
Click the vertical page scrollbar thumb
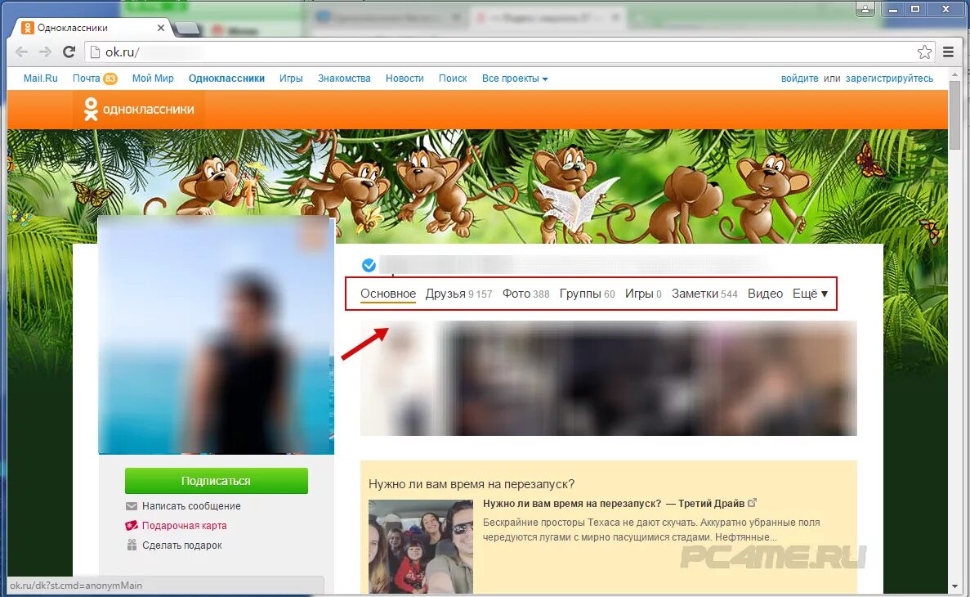pyautogui.click(x=954, y=115)
